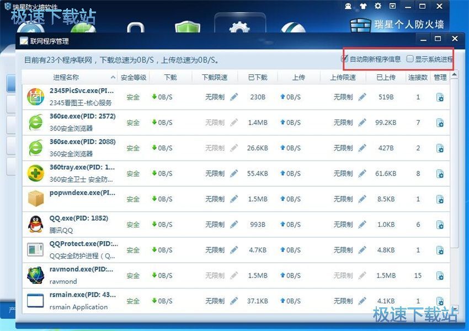Image resolution: width=469 pixels, height=331 pixels.
Task: Click the QQ penguin program icon
Action: pyautogui.click(x=36, y=224)
